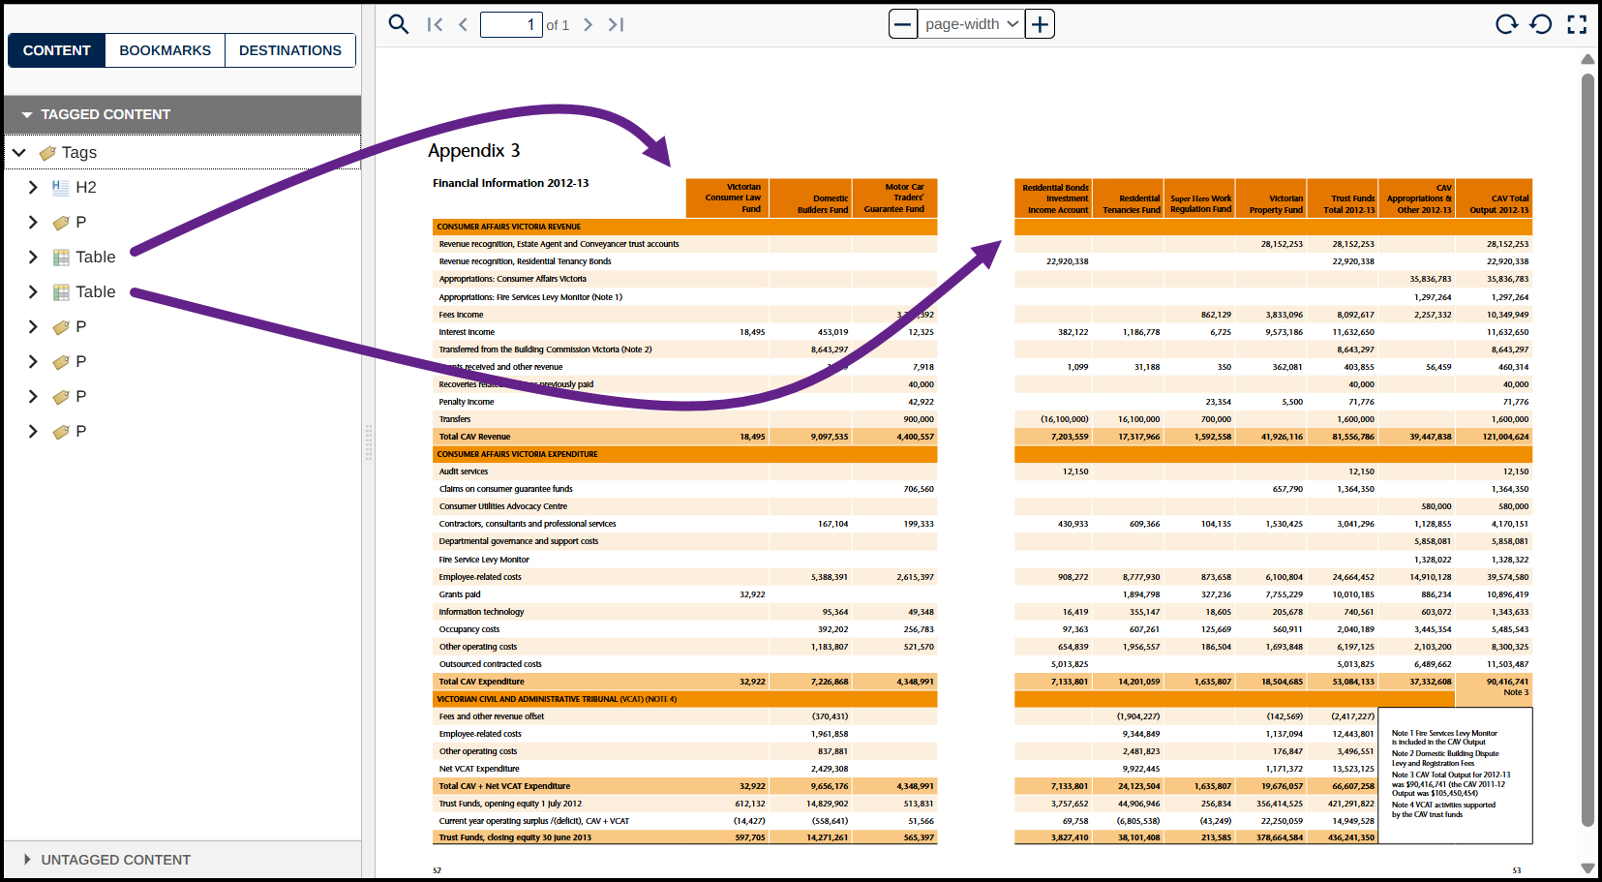
Task: Click the Total CAV Revenue row label
Action: click(474, 437)
